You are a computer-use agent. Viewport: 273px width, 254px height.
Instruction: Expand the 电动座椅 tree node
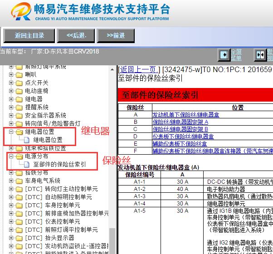pos(11,91)
